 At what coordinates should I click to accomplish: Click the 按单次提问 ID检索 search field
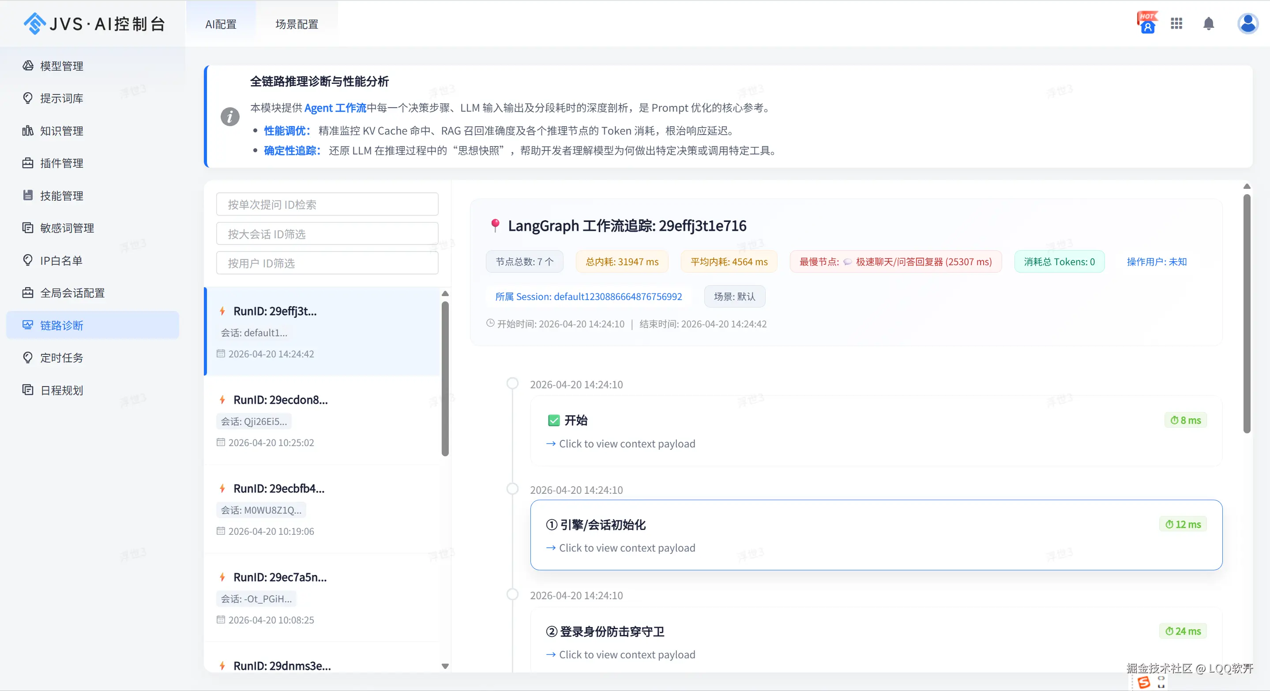tap(327, 205)
